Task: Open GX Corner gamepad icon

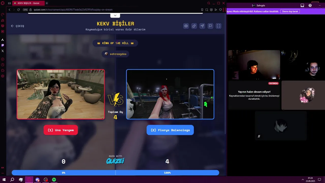Action: click(9, 3)
